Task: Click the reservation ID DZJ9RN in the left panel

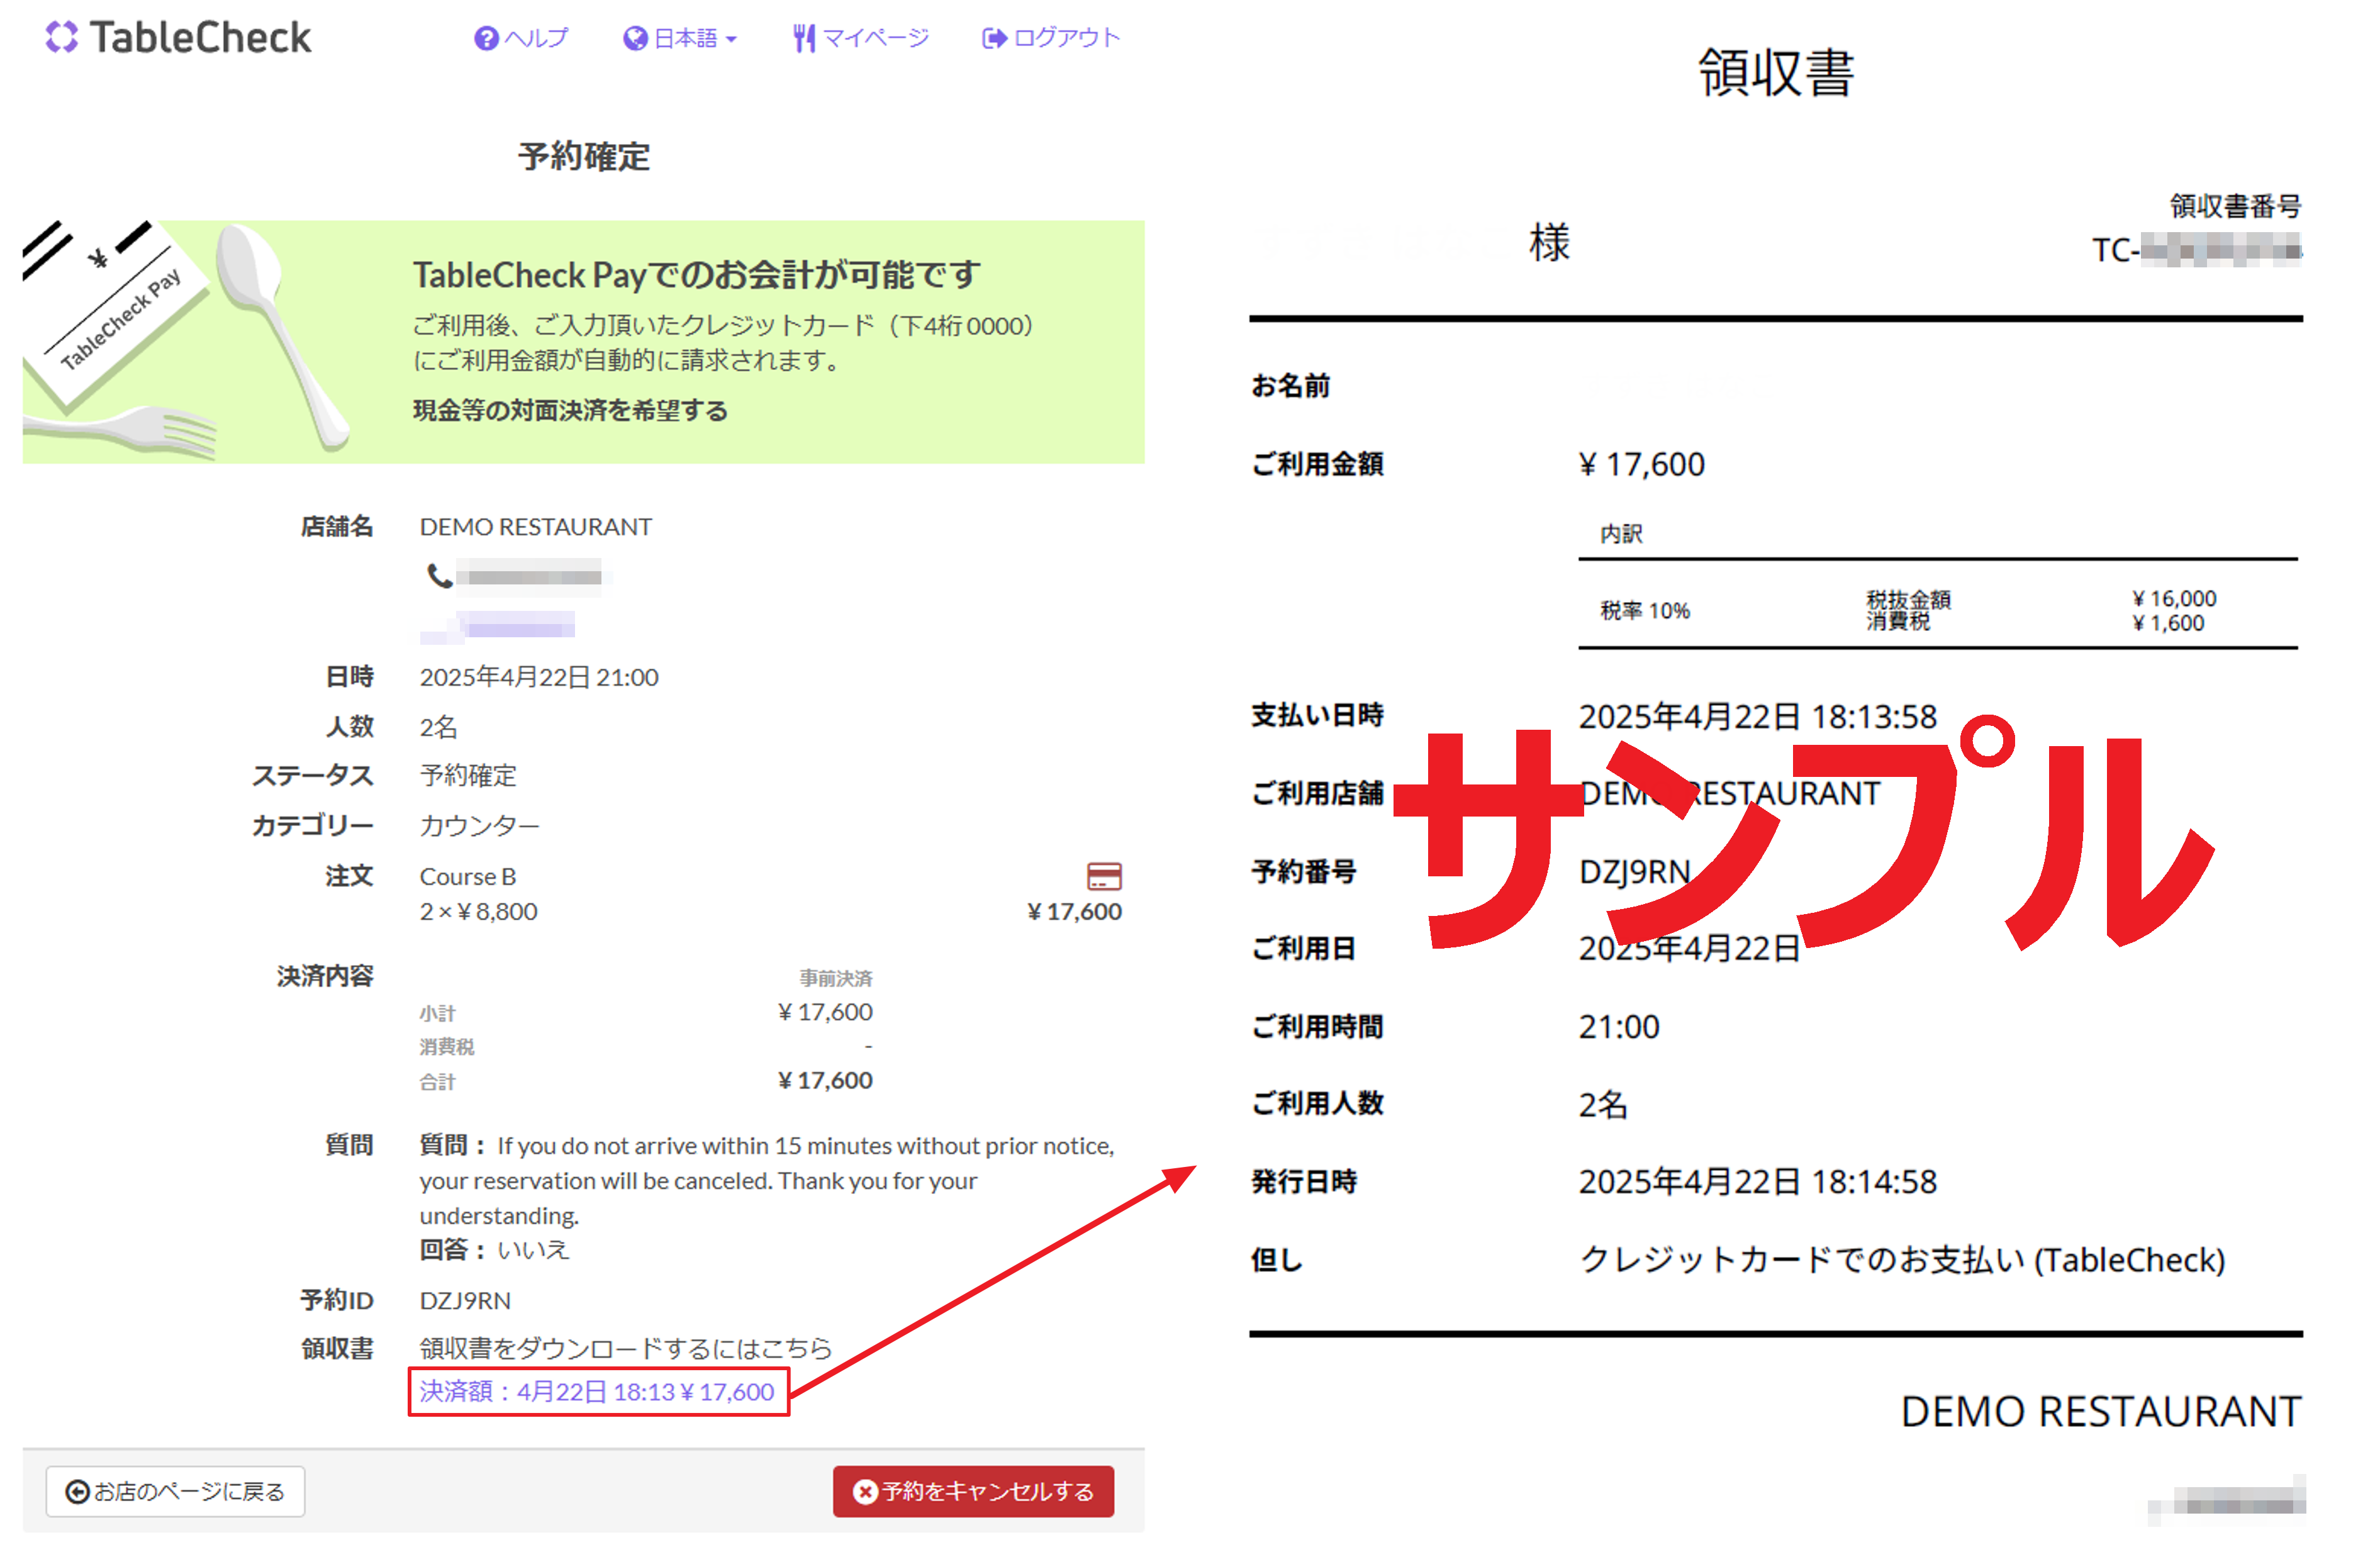Action: (465, 1300)
